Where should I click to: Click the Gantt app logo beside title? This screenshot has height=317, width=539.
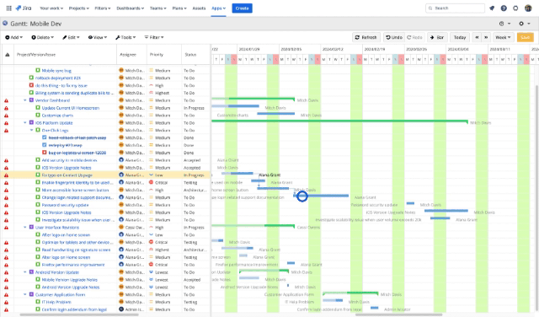coord(5,24)
